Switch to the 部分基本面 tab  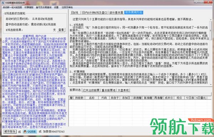[116, 13]
